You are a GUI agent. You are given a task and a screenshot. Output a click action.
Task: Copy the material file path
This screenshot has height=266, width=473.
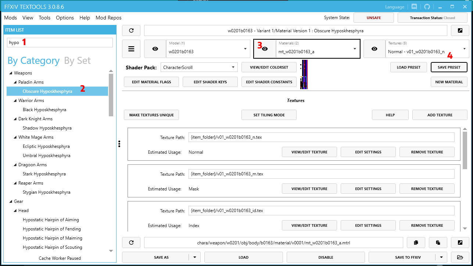(416, 243)
